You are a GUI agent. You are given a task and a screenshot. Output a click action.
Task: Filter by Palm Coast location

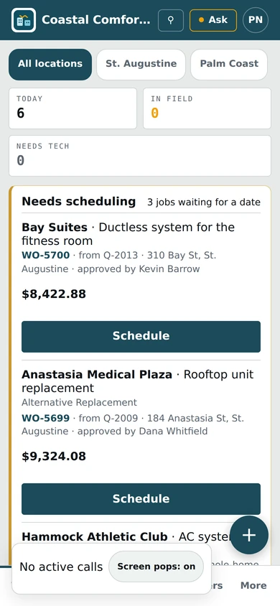point(229,64)
